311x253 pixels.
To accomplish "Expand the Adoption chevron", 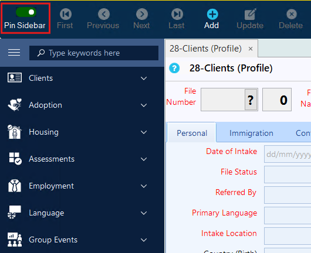I will (x=144, y=105).
